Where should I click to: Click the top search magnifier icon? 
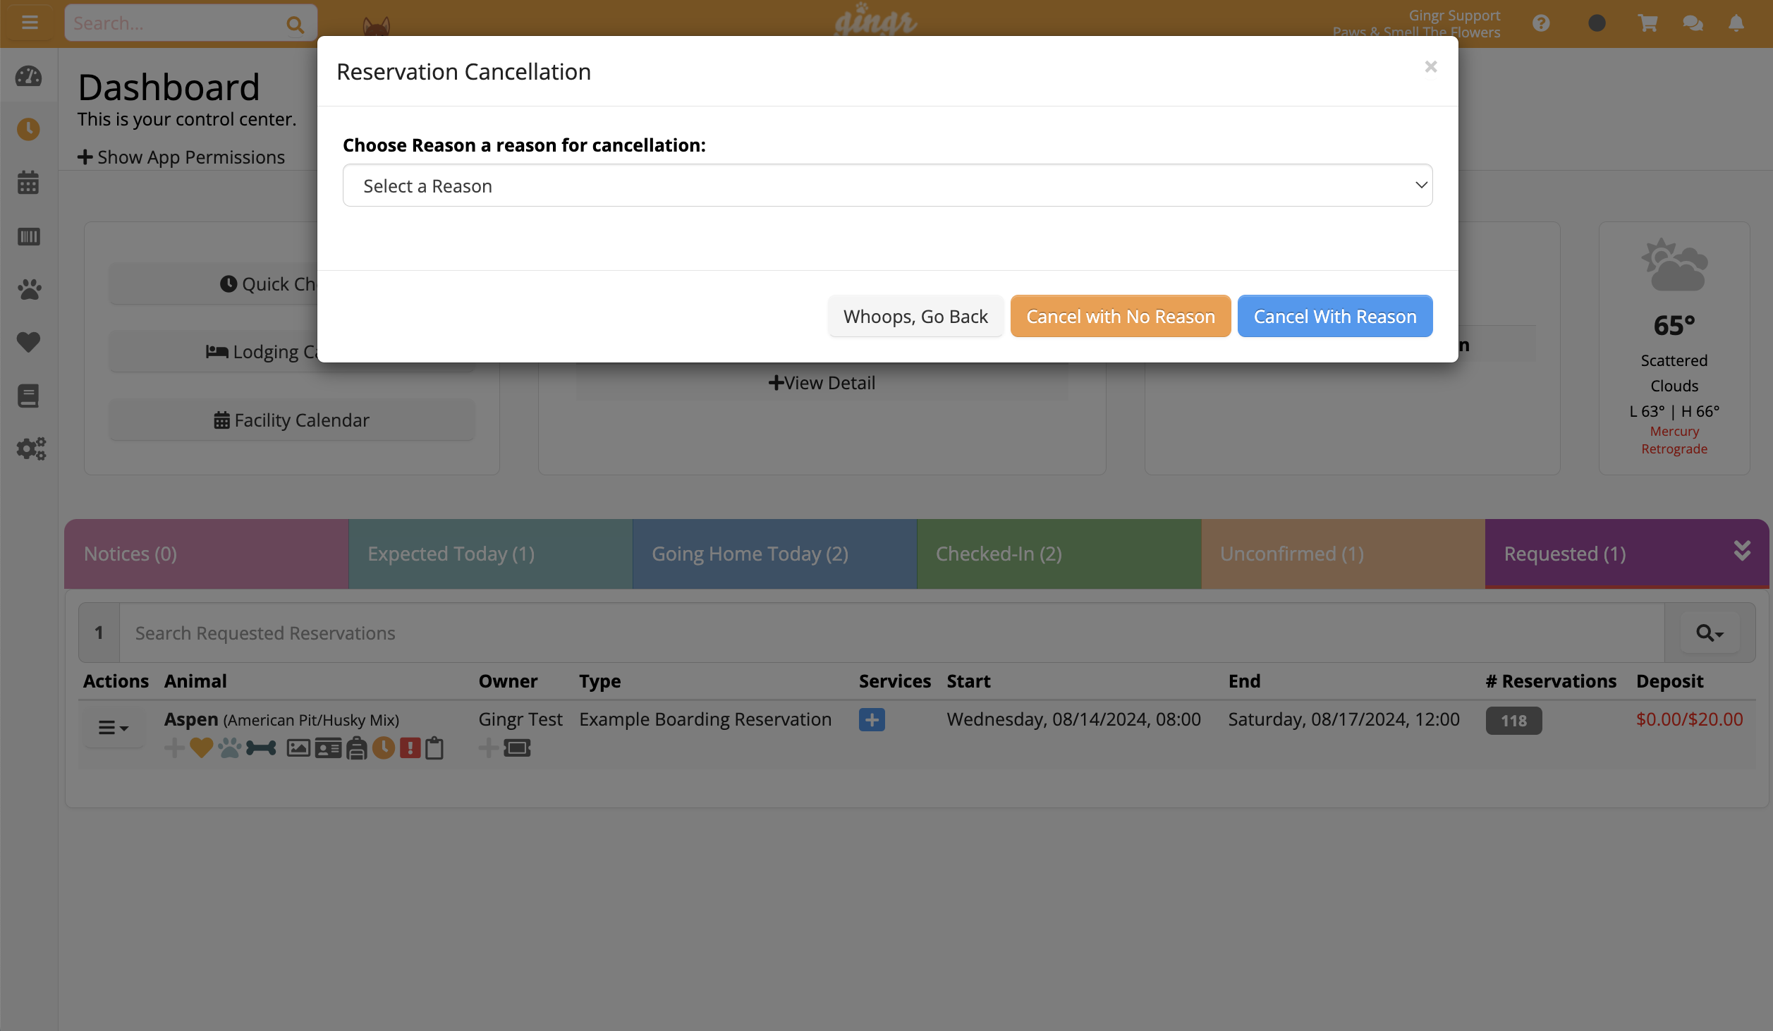295,25
